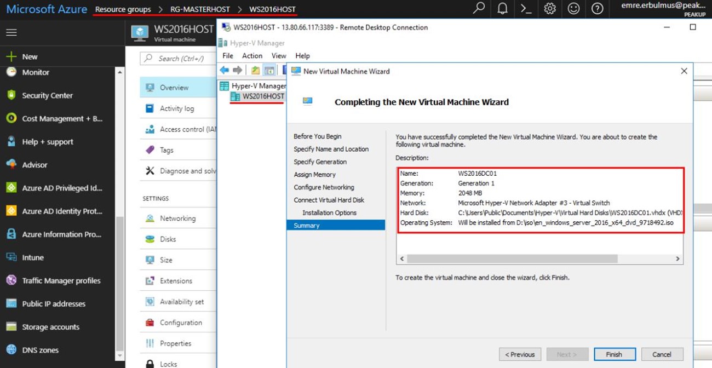The height and width of the screenshot is (368, 712).
Task: Open Azure AD Privileged Identity icon
Action: coord(11,188)
